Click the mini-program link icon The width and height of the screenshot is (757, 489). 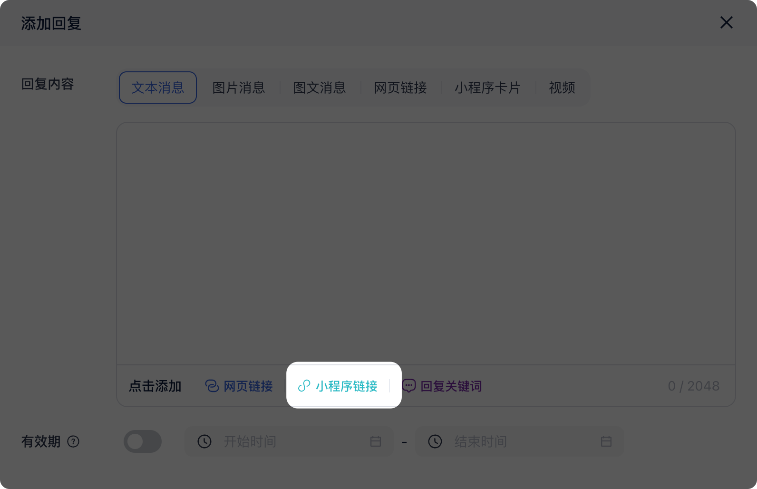click(304, 386)
